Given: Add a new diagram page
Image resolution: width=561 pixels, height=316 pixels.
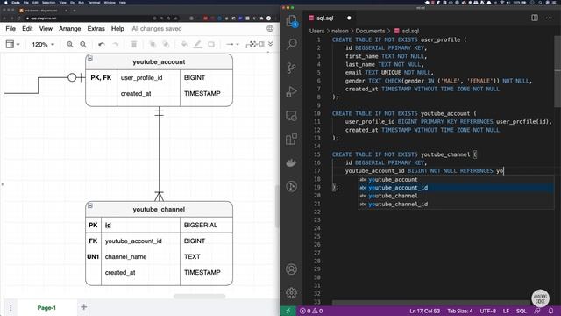Looking at the screenshot, I should (x=84, y=307).
